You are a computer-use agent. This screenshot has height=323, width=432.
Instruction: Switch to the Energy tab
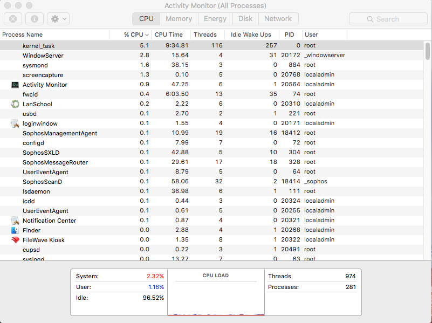(215, 19)
